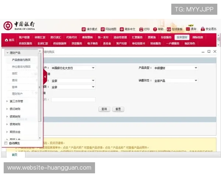Open the 贷款服务 menu
Viewport: 221px width, 177px height.
point(77,44)
